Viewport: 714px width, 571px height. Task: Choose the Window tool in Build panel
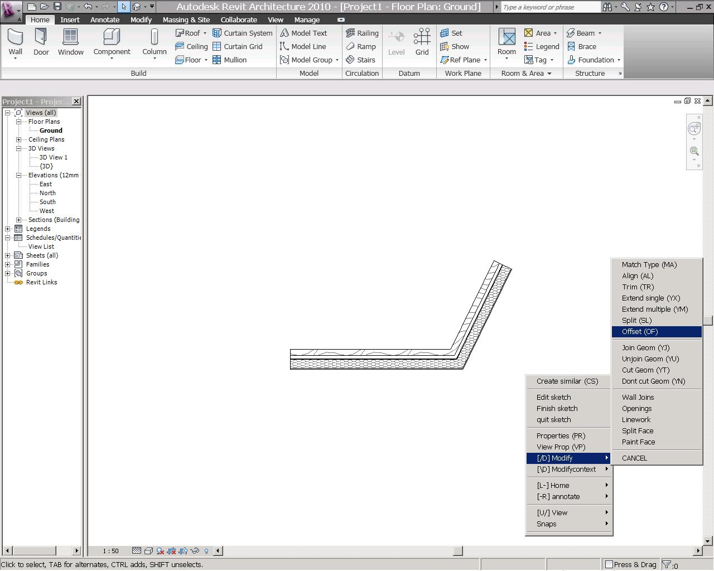click(70, 38)
